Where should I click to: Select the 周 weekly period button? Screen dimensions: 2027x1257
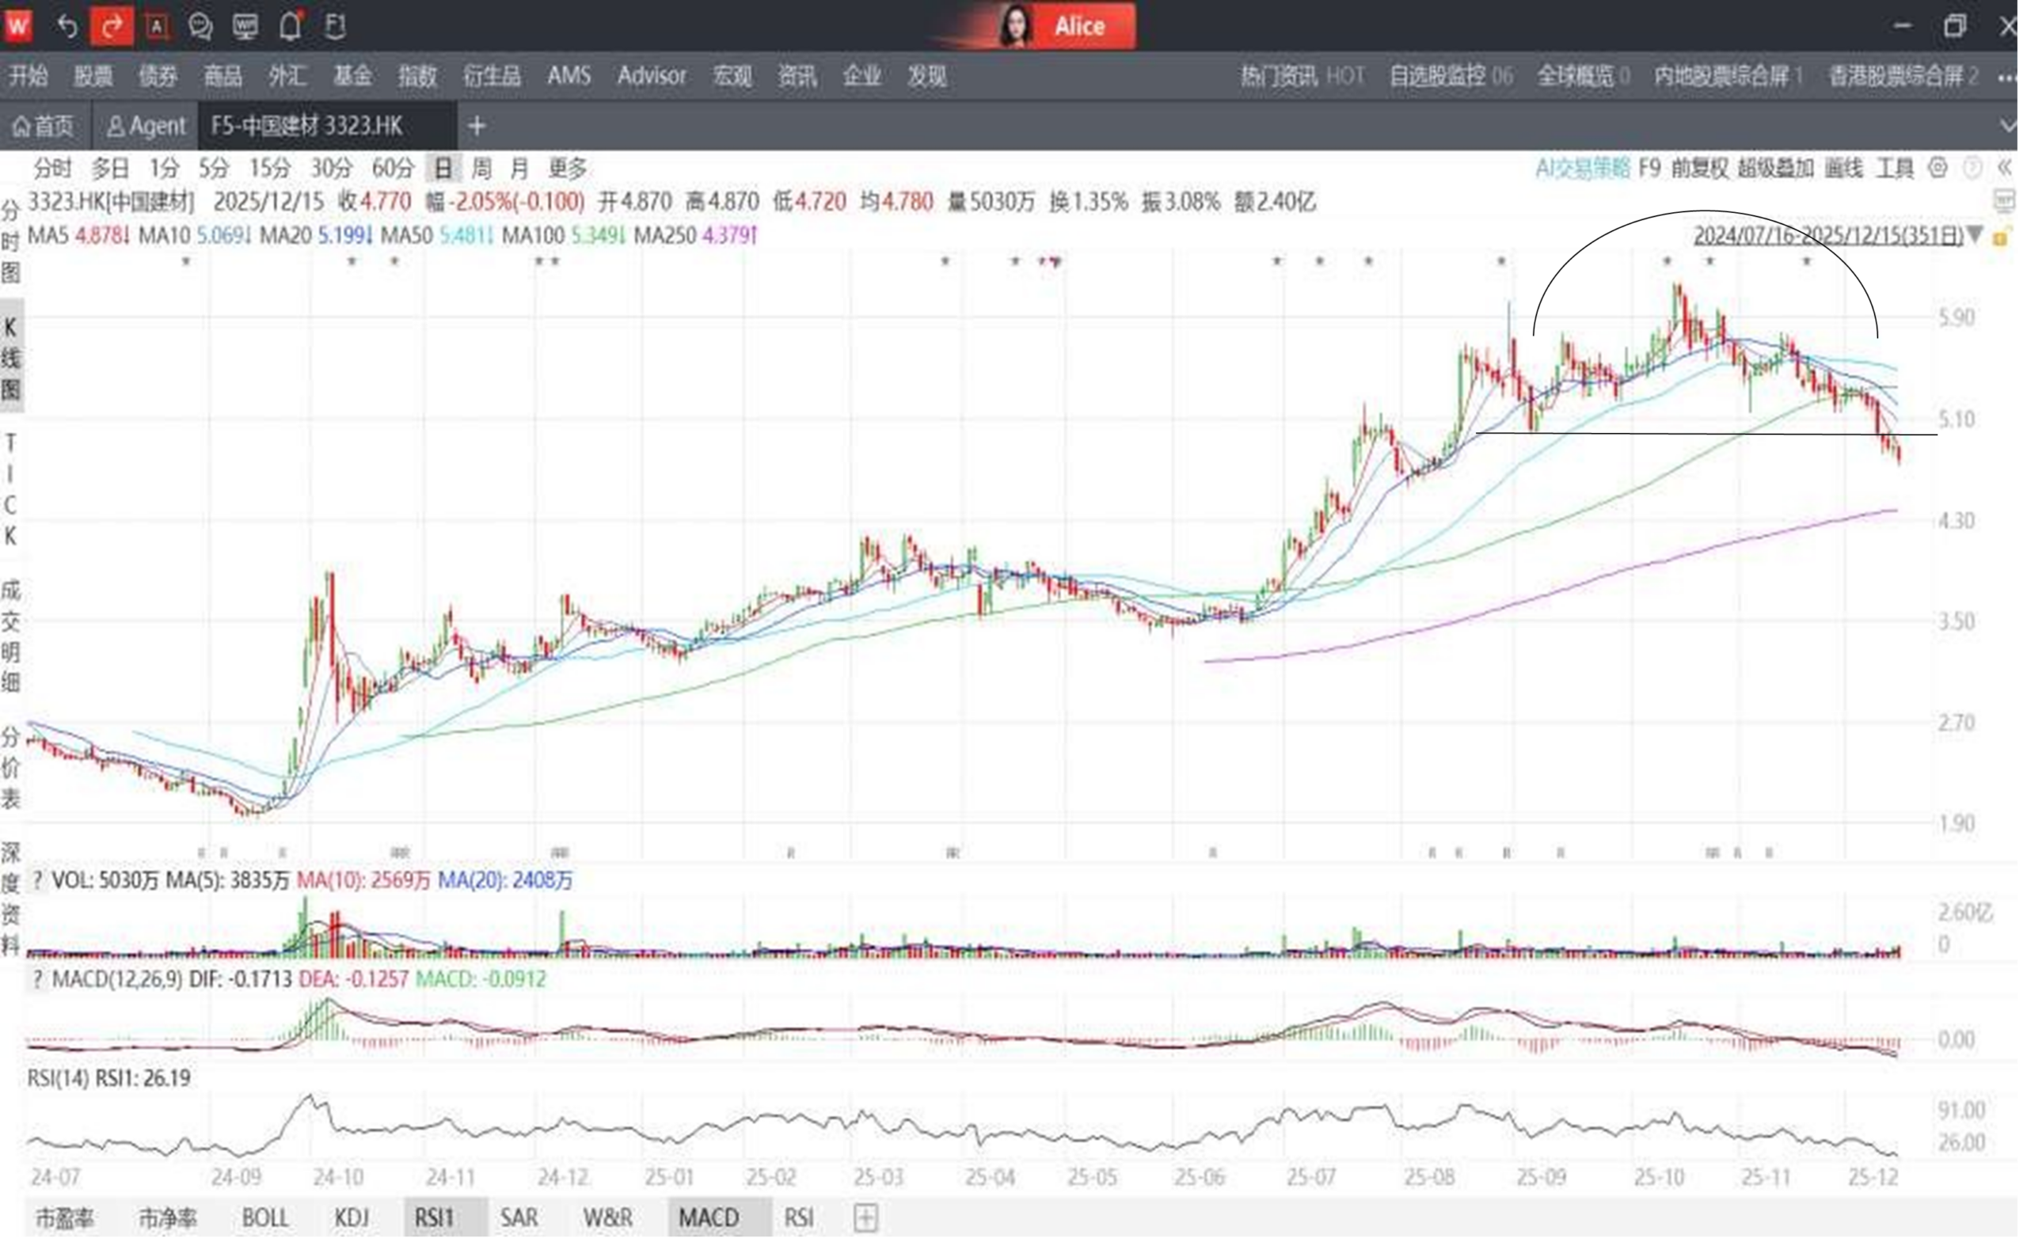point(481,168)
